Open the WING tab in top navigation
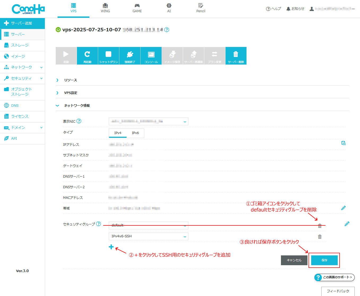 click(105, 8)
